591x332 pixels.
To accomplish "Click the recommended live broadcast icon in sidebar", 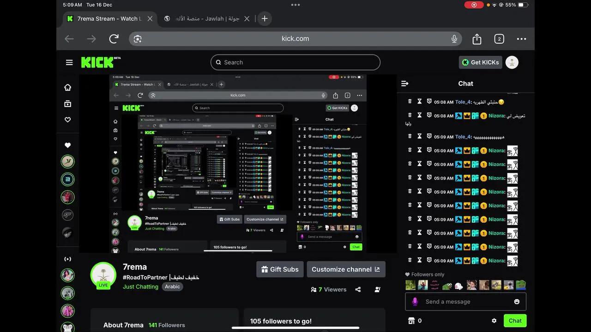I will [x=68, y=259].
